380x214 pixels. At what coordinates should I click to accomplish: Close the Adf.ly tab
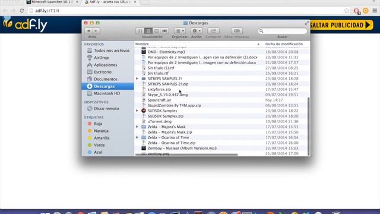click(x=135, y=2)
